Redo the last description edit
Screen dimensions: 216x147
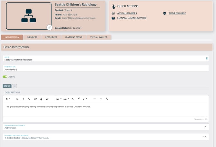click(101, 99)
